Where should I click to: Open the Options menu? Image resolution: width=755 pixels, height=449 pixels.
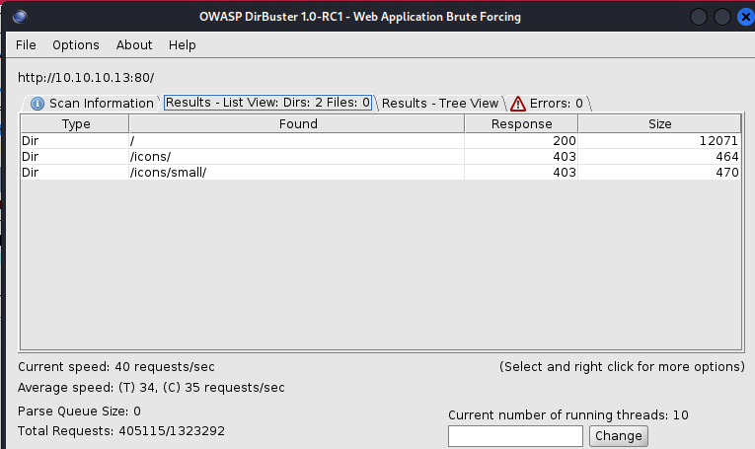tap(76, 45)
